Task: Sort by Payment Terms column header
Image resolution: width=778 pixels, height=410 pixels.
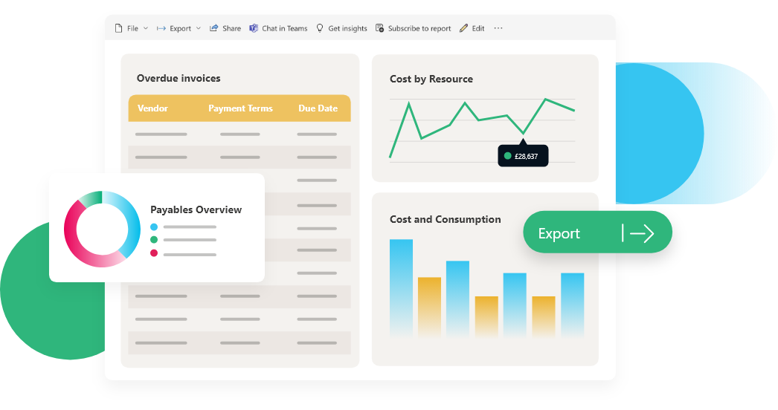Action: pyautogui.click(x=240, y=108)
